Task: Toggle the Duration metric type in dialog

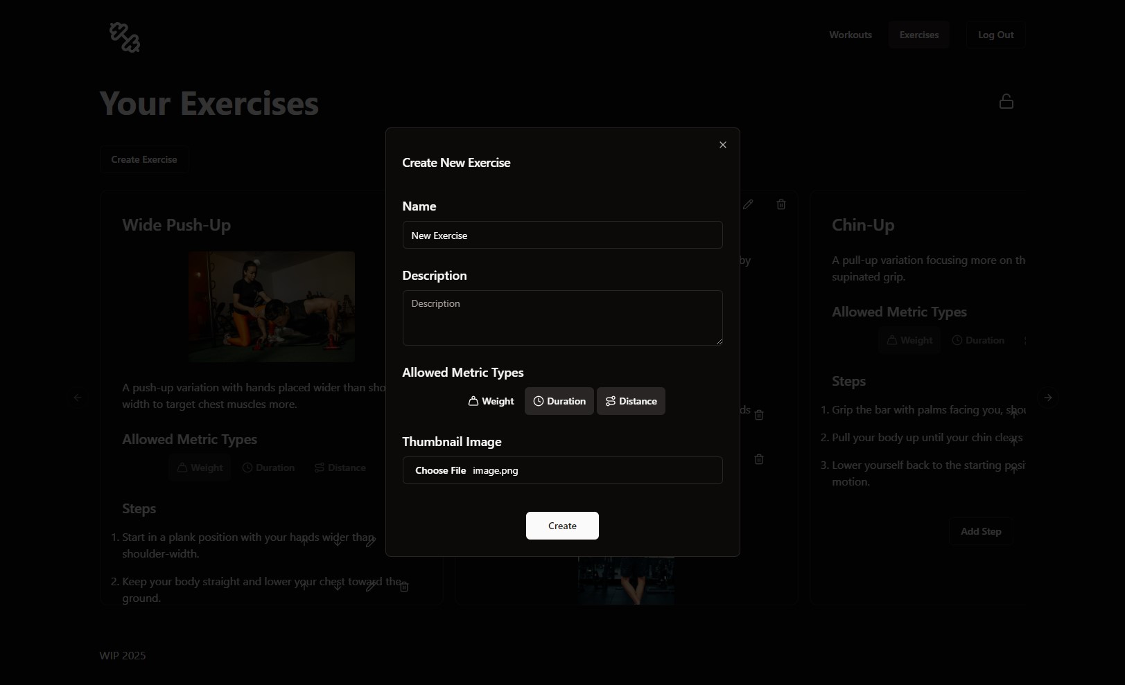Action: point(559,401)
